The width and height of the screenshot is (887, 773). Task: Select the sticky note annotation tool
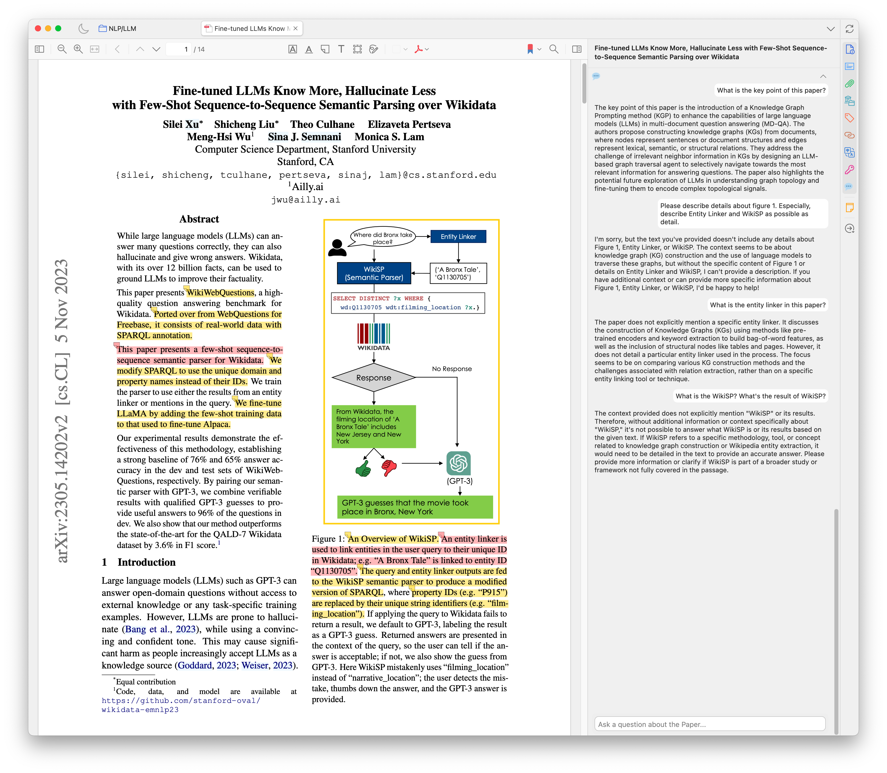click(x=325, y=49)
